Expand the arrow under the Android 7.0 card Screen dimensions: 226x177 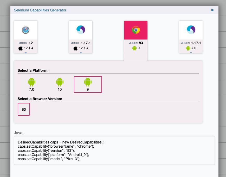191,53
